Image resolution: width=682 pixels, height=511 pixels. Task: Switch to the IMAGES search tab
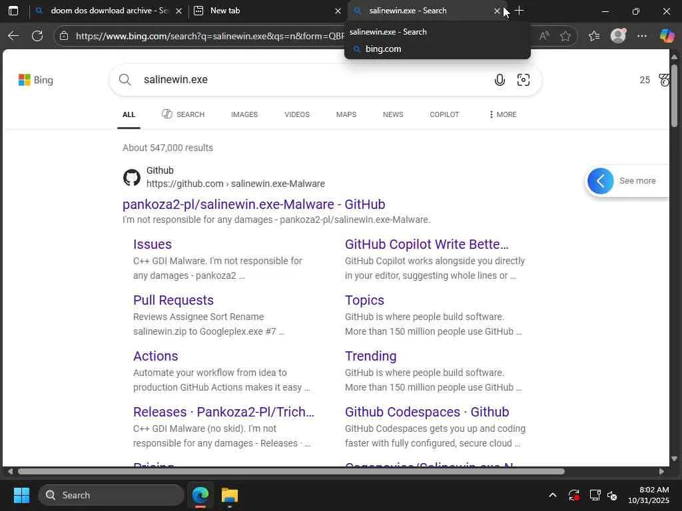[x=244, y=114]
